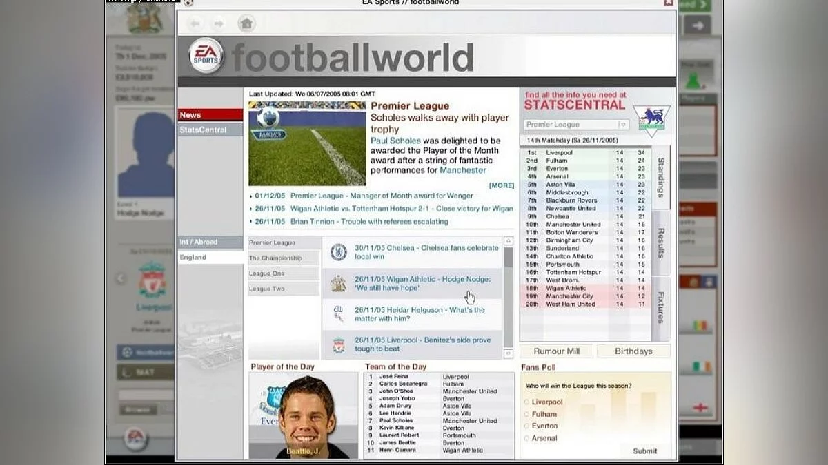The width and height of the screenshot is (828, 465).
Task: Open the Manchester link in article
Action: pos(463,170)
